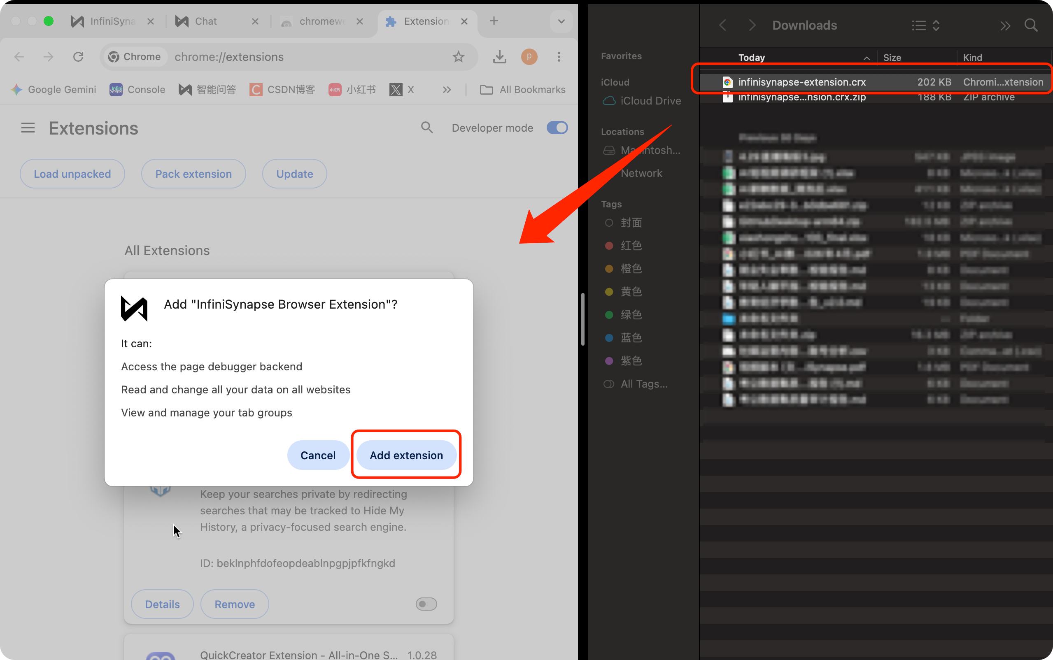
Task: Cancel the add extension dialog
Action: click(x=318, y=455)
